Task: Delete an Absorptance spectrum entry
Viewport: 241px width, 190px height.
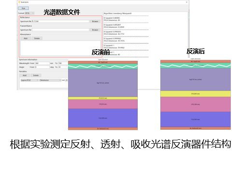Action: pos(37,39)
